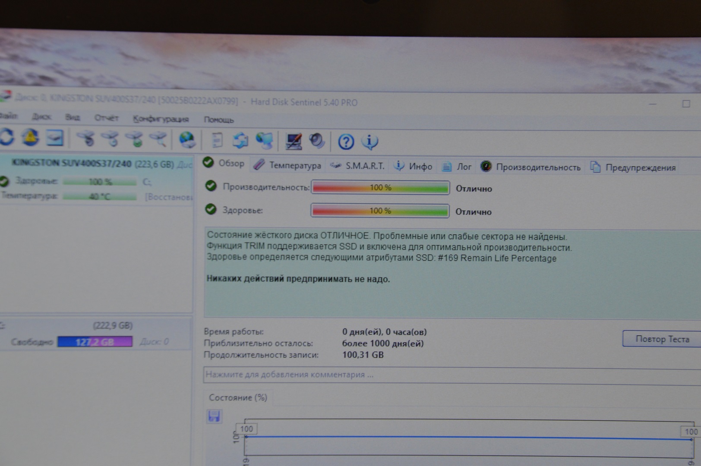Switch to the S.M.A.R.T. tab
Viewport: 701px width, 466px height.
coord(358,166)
